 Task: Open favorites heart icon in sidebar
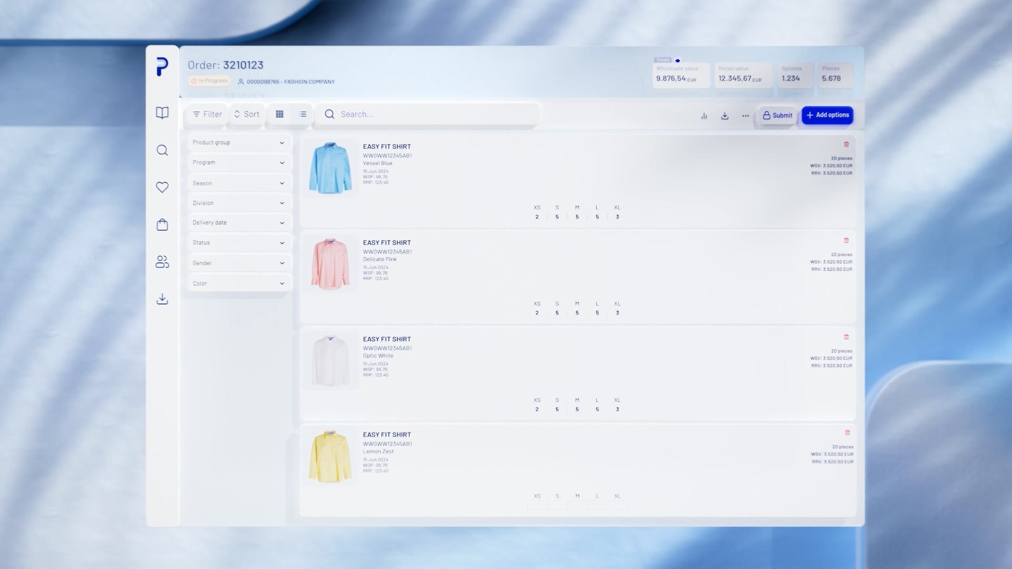(x=162, y=187)
